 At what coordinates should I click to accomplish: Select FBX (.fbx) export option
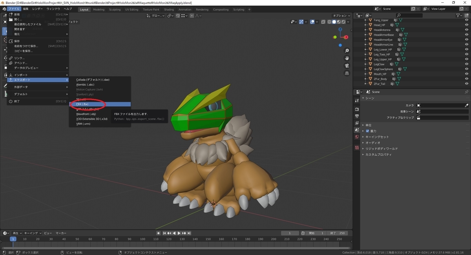pos(100,104)
